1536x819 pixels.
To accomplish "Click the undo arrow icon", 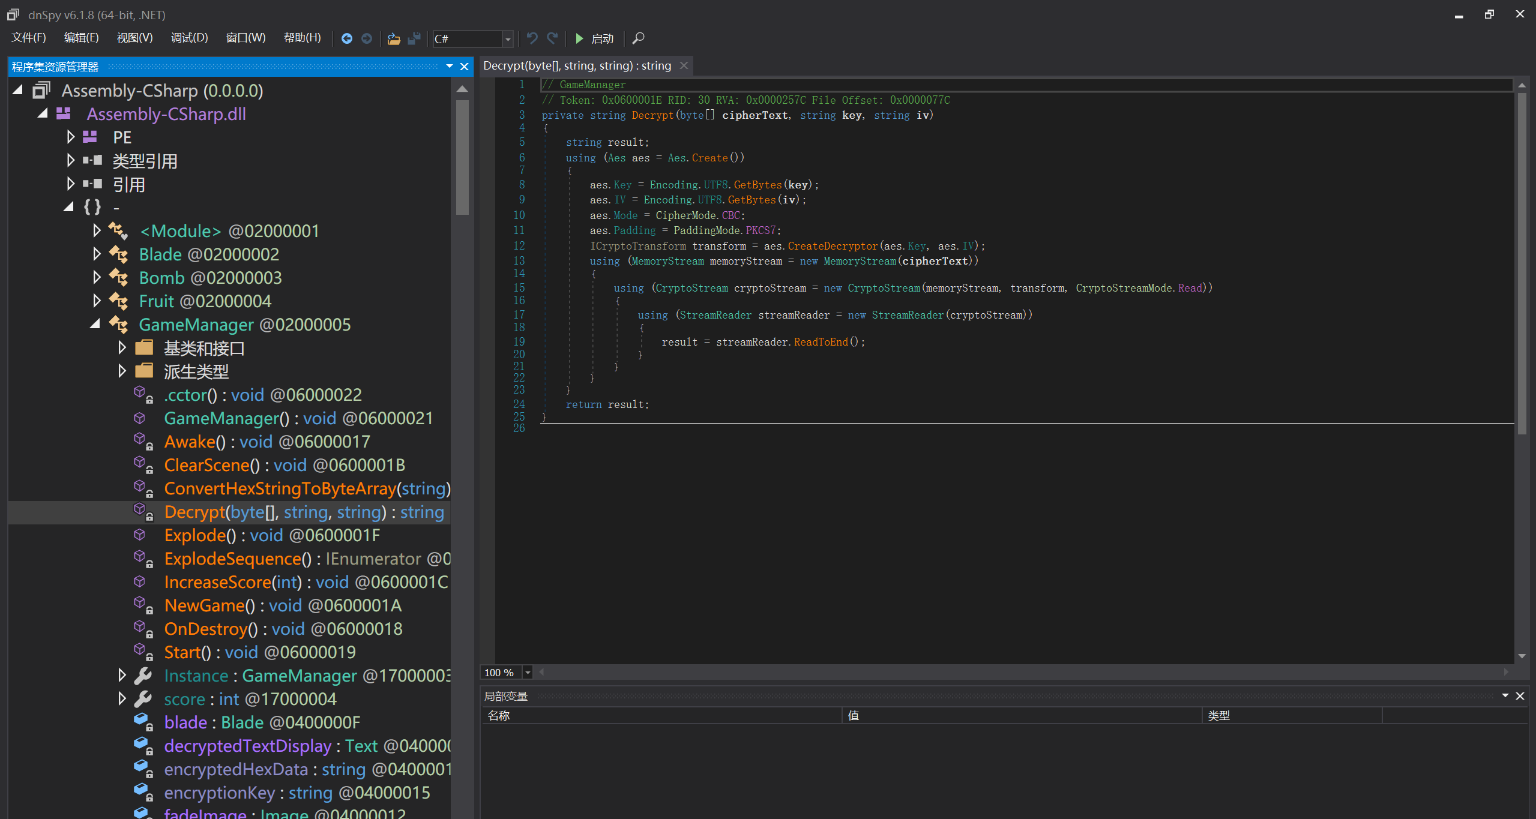I will click(x=532, y=38).
